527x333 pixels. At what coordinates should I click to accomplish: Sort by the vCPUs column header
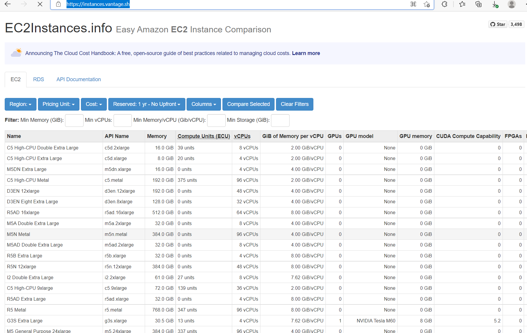246,136
